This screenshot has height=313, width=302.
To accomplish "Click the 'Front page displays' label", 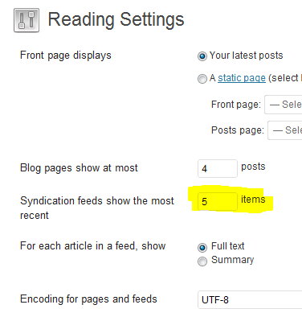I will click(66, 56).
